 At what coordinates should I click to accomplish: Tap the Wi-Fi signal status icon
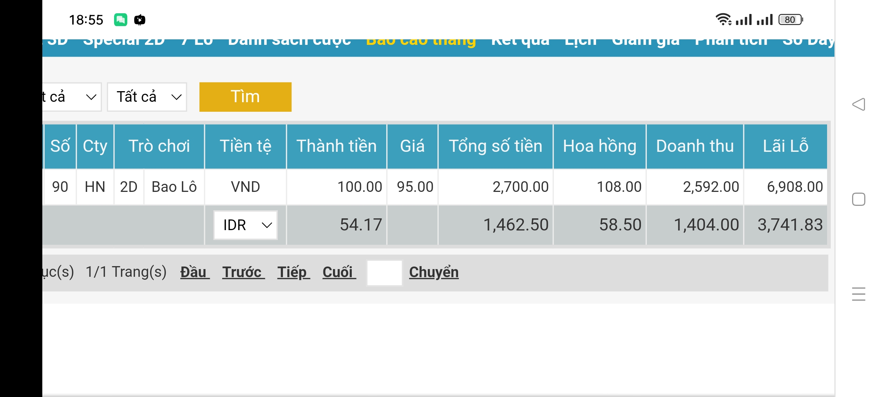click(x=723, y=19)
